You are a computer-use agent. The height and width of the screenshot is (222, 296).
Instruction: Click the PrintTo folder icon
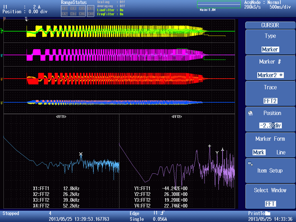(267, 213)
